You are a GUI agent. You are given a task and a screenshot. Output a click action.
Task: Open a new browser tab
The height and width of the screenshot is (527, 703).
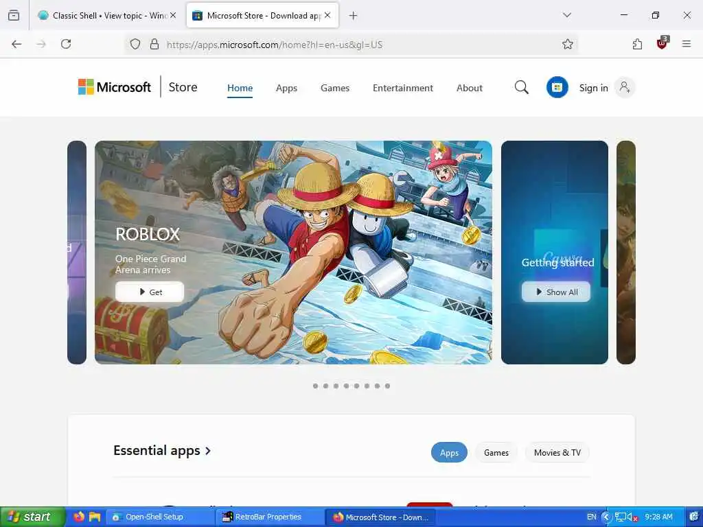pyautogui.click(x=354, y=16)
